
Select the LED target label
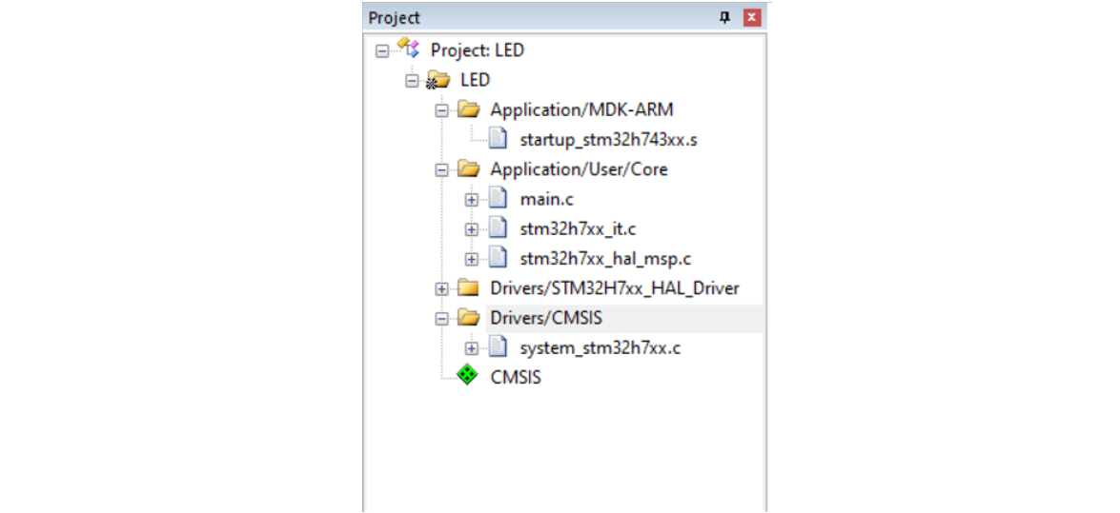tap(476, 80)
